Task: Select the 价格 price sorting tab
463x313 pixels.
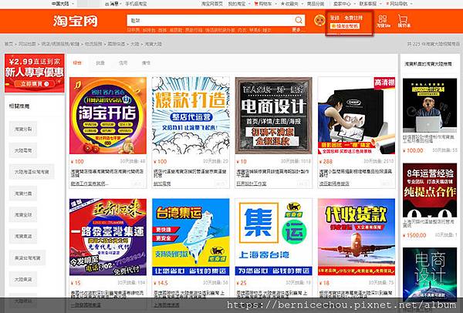Action: point(146,63)
